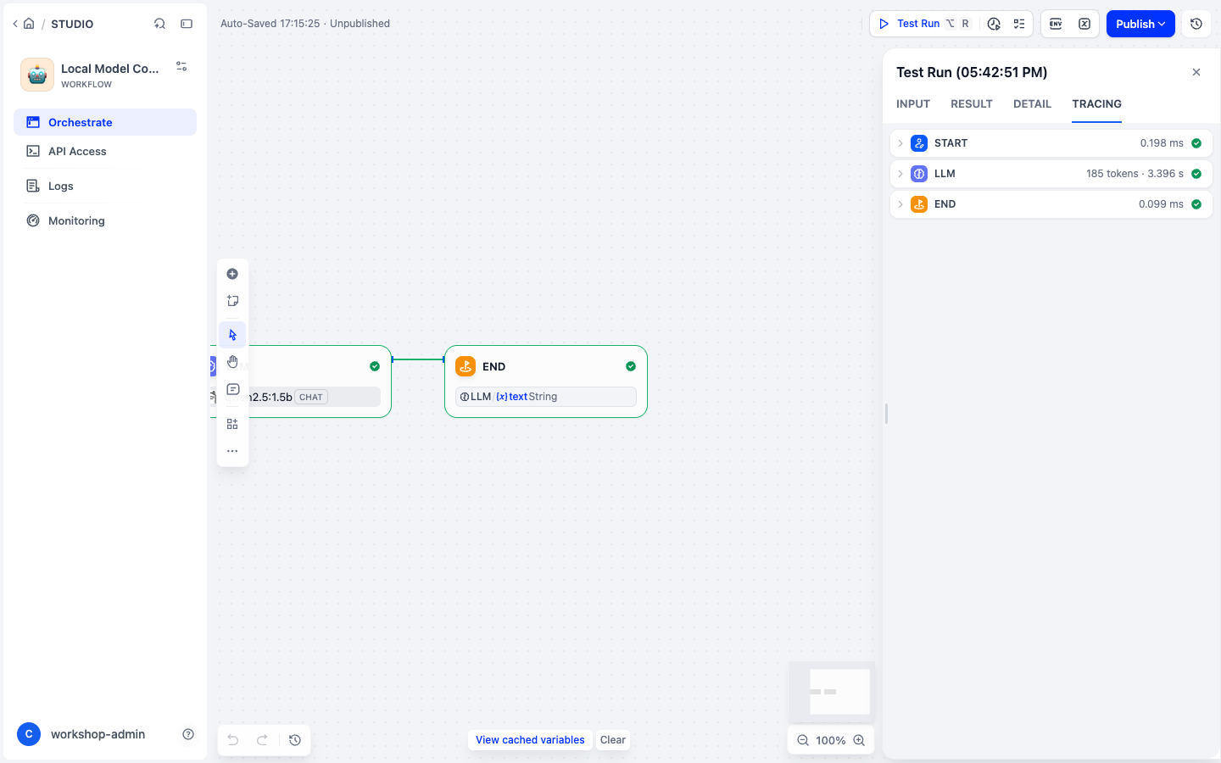Switch to the DETAIL tab
Viewport: 1221px width, 763px height.
click(x=1032, y=103)
